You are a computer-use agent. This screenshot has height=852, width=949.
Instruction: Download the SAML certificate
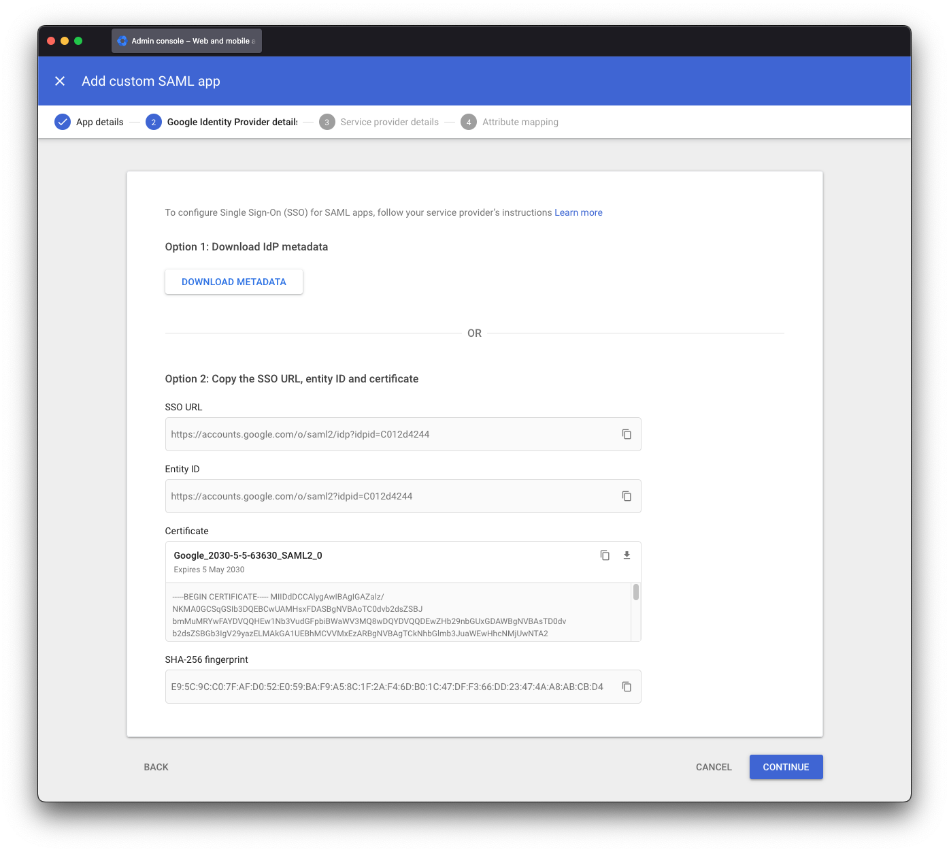coord(626,555)
